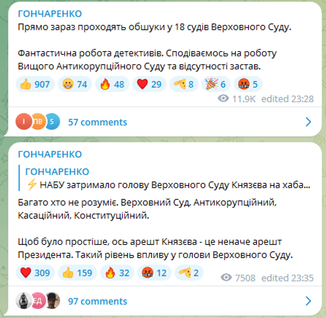326x318 pixels.
Task: Open the quoted НАБУ reply preview
Action: coord(167,179)
